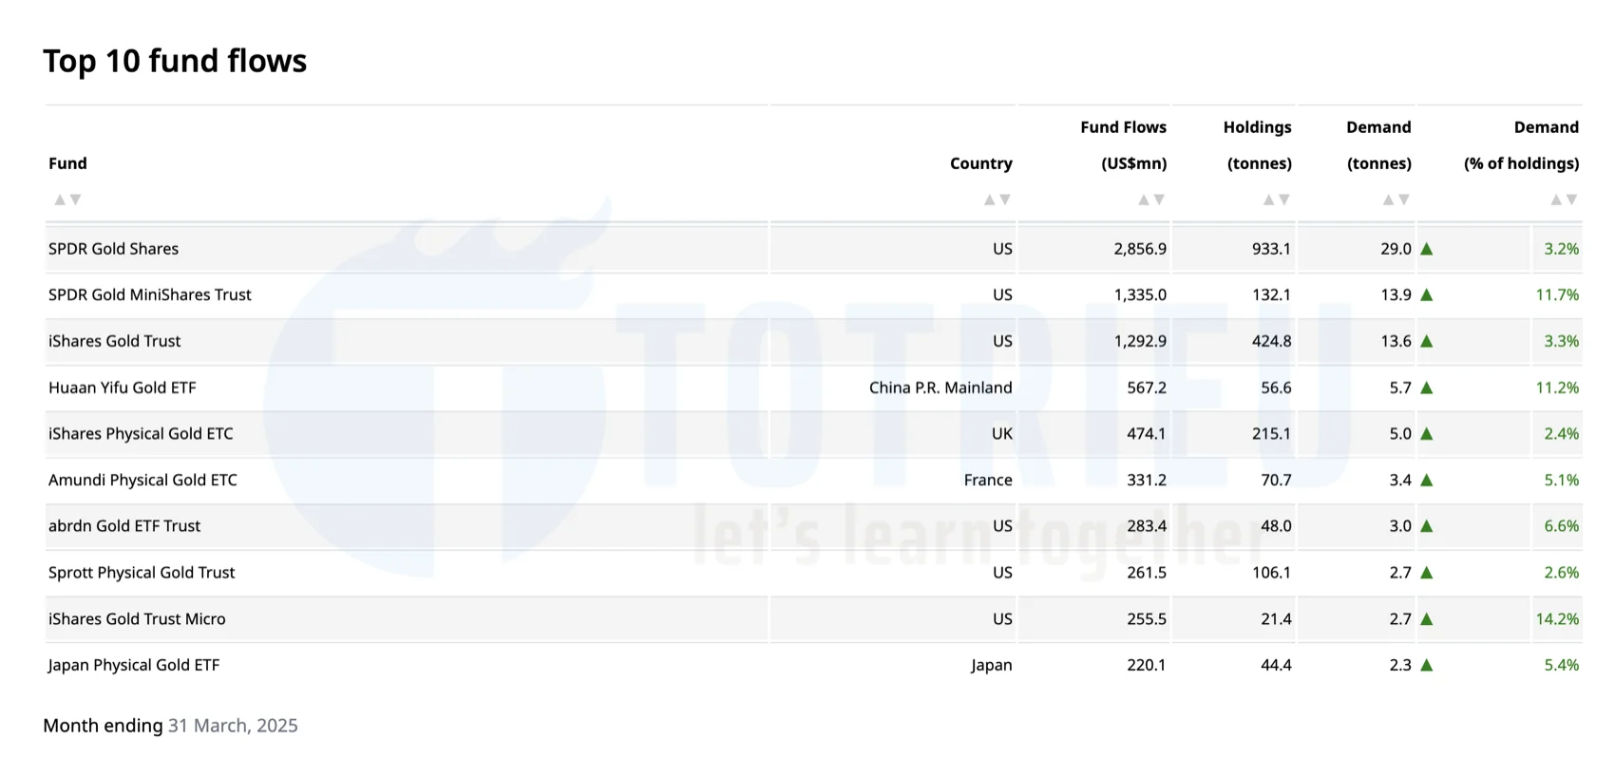Viewport: 1615px width, 776px height.
Task: Sort Demand tonnes column arrows
Action: pyautogui.click(x=1396, y=199)
